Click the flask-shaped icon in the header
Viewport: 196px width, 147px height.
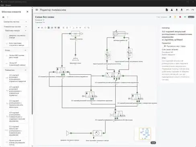tap(172, 10)
